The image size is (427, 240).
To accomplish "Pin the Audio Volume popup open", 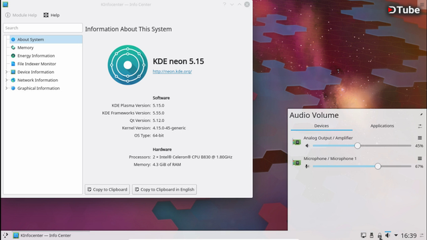I will 421,114.
